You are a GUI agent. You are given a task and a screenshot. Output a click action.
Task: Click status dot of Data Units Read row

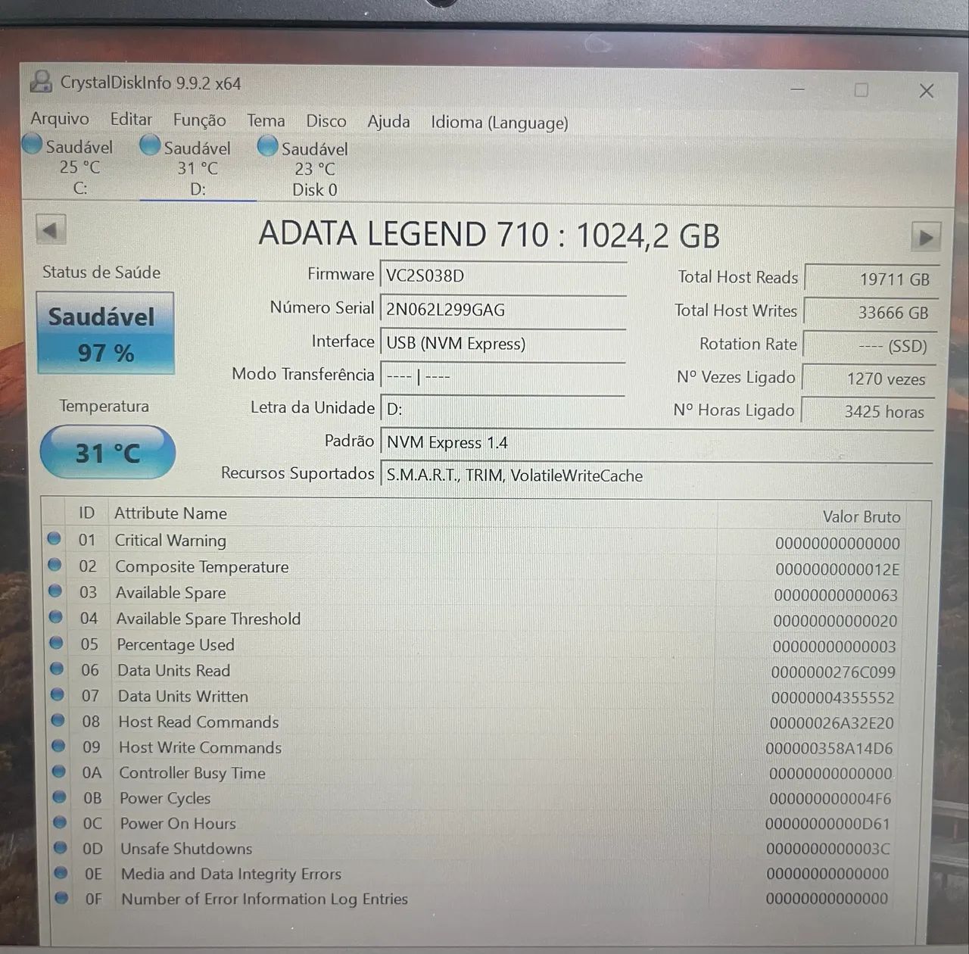pos(58,668)
